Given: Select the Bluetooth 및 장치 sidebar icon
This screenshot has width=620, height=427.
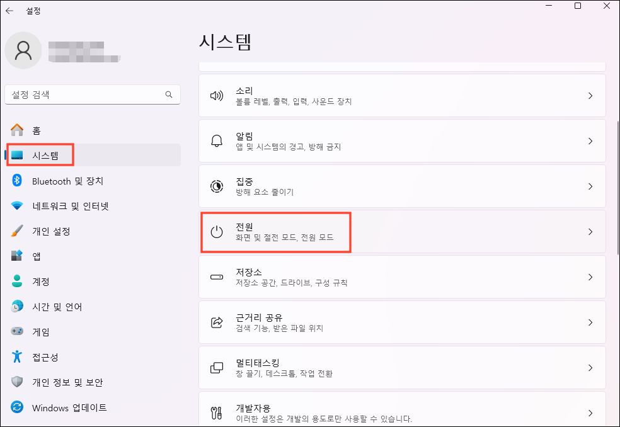Looking at the screenshot, I should click(17, 181).
